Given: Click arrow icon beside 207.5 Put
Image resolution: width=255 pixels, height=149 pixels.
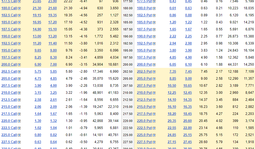Looking at the screenshot, I should tap(154, 86).
